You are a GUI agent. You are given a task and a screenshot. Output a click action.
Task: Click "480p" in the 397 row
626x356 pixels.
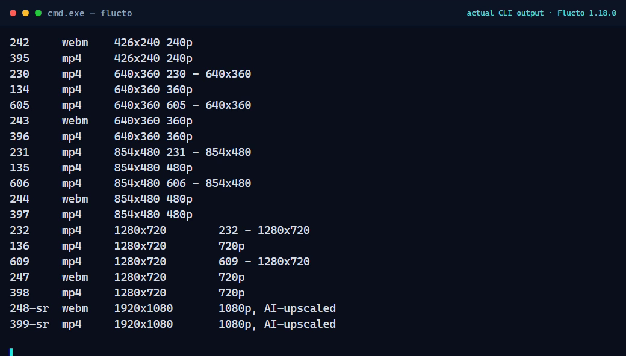179,215
